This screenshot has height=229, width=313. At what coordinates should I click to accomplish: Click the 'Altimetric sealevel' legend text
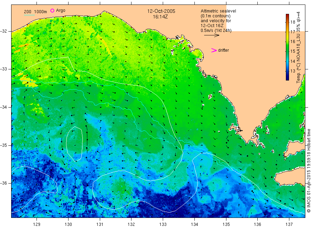[218, 11]
